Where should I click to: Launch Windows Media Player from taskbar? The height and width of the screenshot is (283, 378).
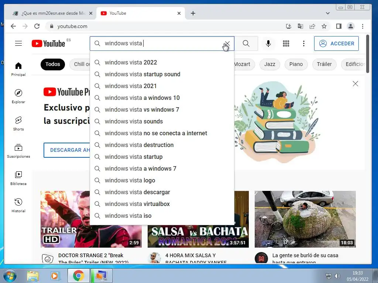coord(55,276)
